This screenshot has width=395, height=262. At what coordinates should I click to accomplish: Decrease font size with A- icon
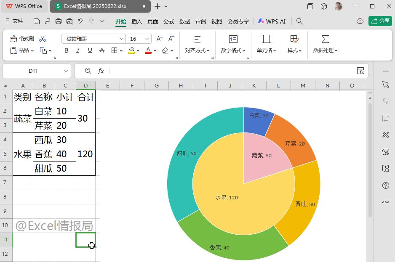point(171,39)
